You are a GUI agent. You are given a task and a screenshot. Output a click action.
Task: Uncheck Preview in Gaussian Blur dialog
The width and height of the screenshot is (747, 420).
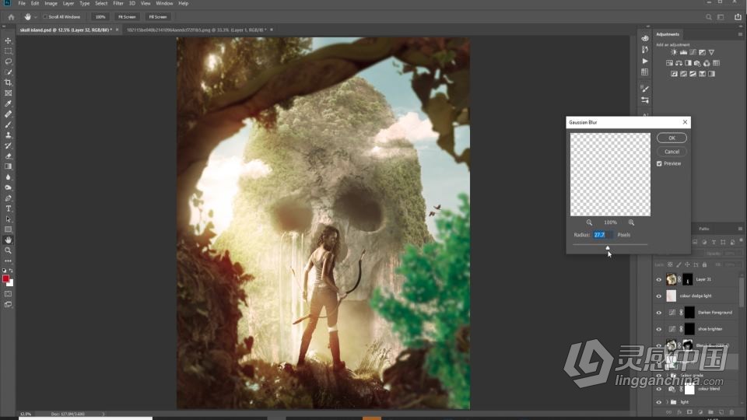tap(659, 163)
